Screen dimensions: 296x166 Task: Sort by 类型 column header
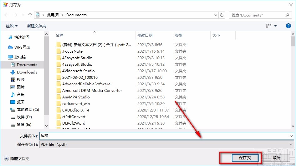point(179,35)
